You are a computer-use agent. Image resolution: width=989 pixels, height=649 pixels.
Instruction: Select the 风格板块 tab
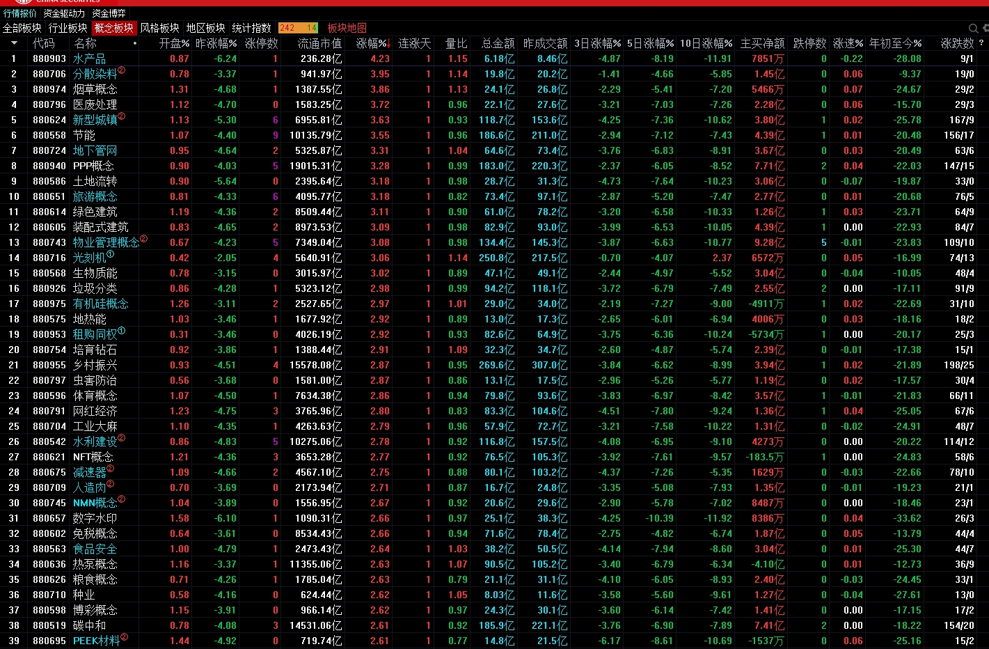(160, 28)
